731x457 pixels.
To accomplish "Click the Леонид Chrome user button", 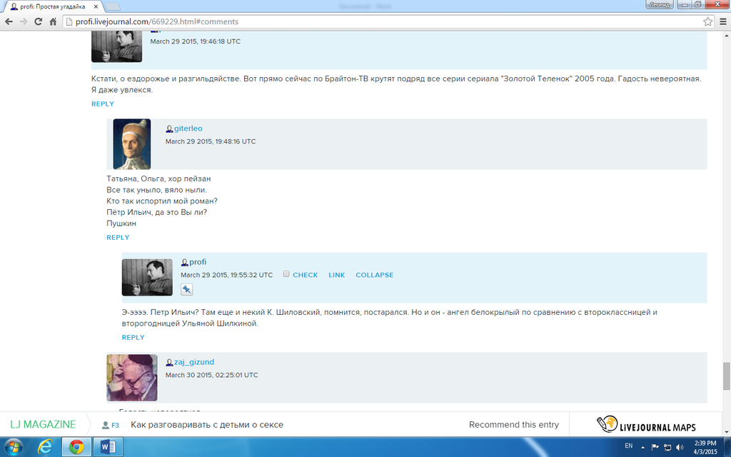I will tap(659, 5).
